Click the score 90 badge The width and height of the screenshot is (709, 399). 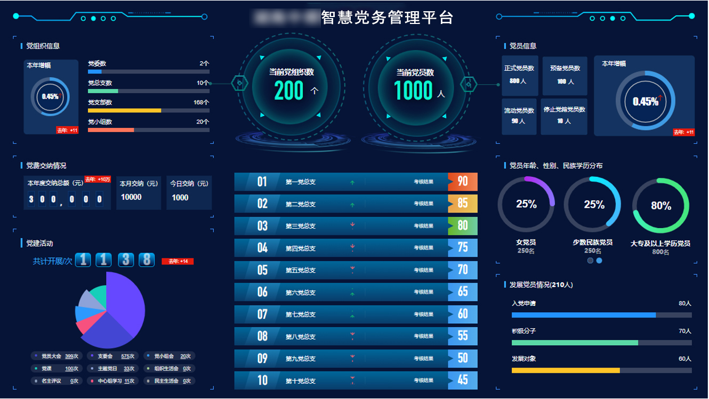[x=463, y=182]
